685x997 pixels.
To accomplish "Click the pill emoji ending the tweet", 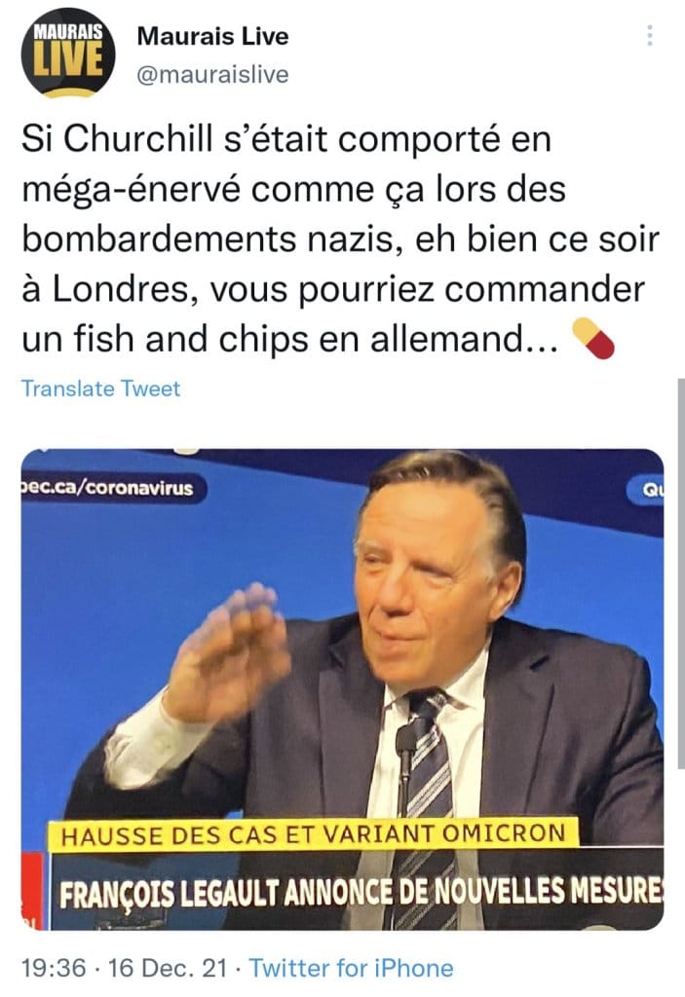I will [593, 339].
